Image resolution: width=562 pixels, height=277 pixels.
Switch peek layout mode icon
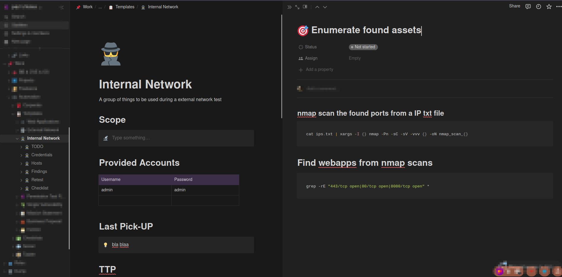[305, 7]
